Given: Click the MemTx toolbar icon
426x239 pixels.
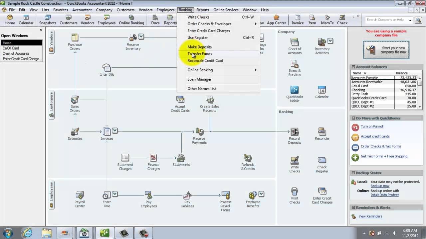Looking at the screenshot, I should 327,20.
